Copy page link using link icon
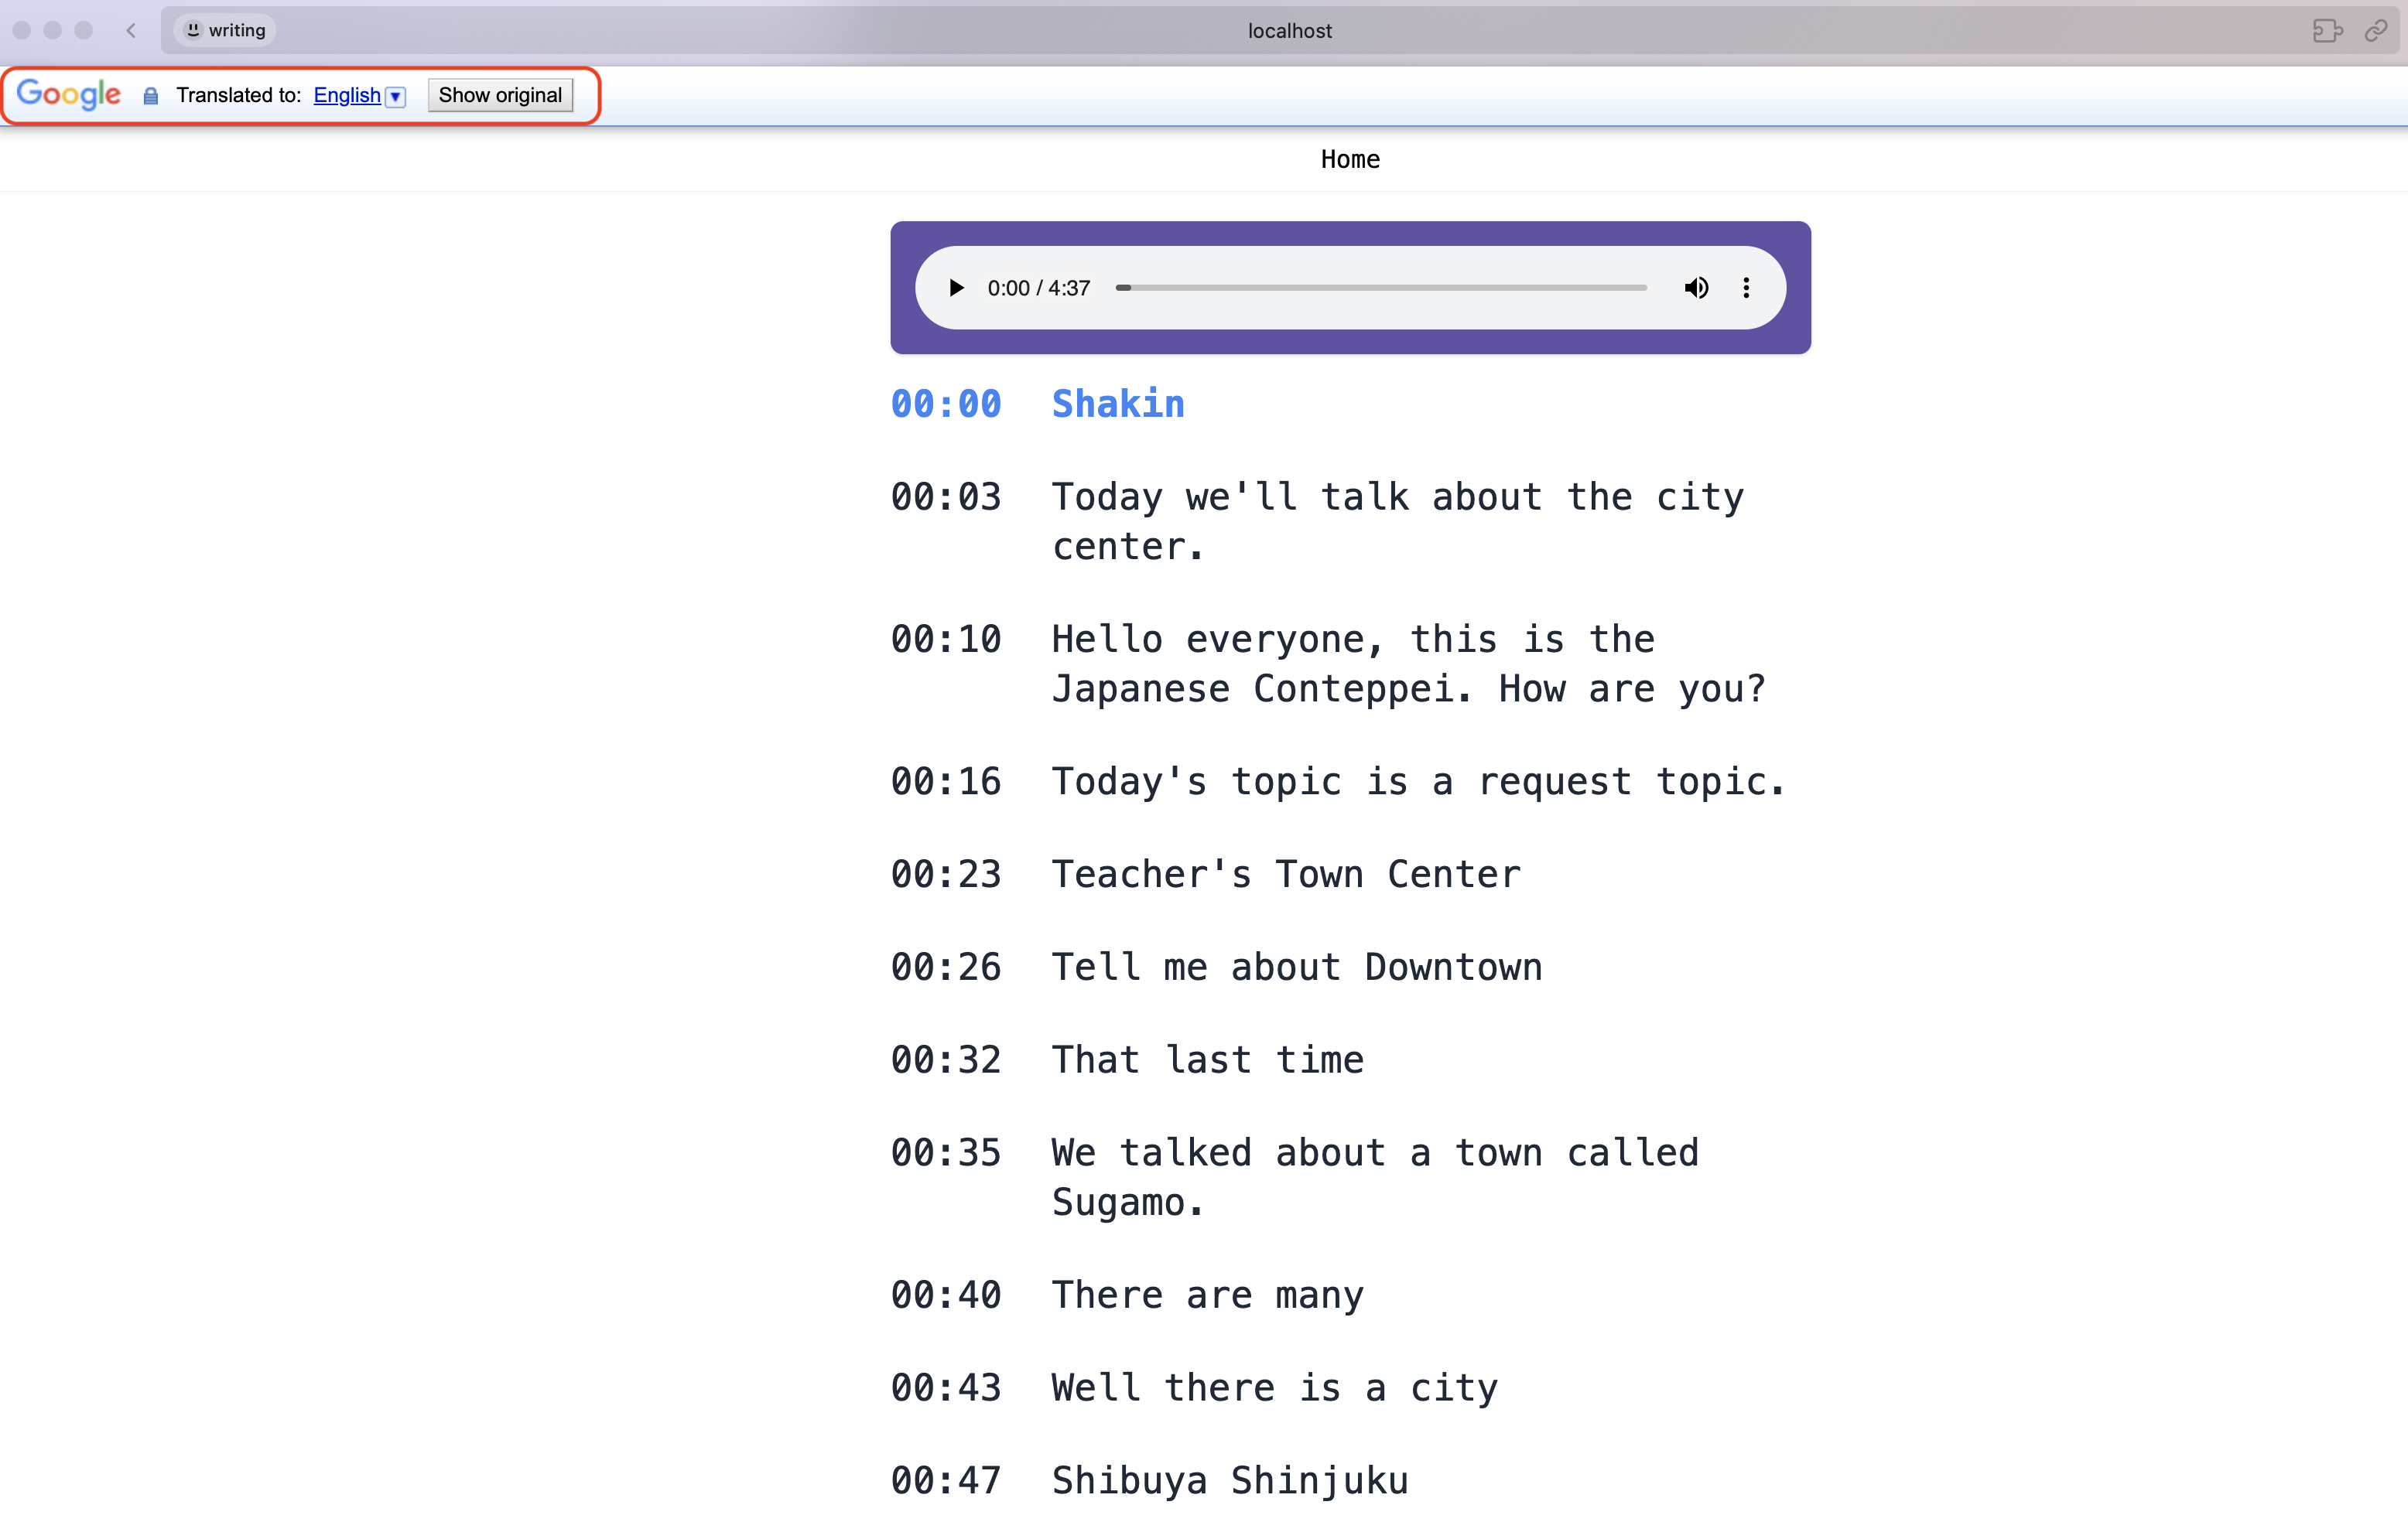The image size is (2408, 1522). click(2376, 30)
